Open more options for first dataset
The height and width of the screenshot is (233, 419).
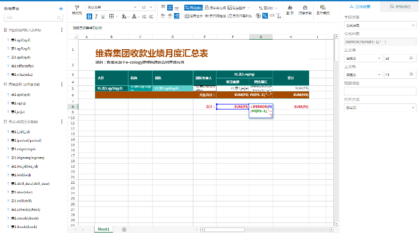61,30
